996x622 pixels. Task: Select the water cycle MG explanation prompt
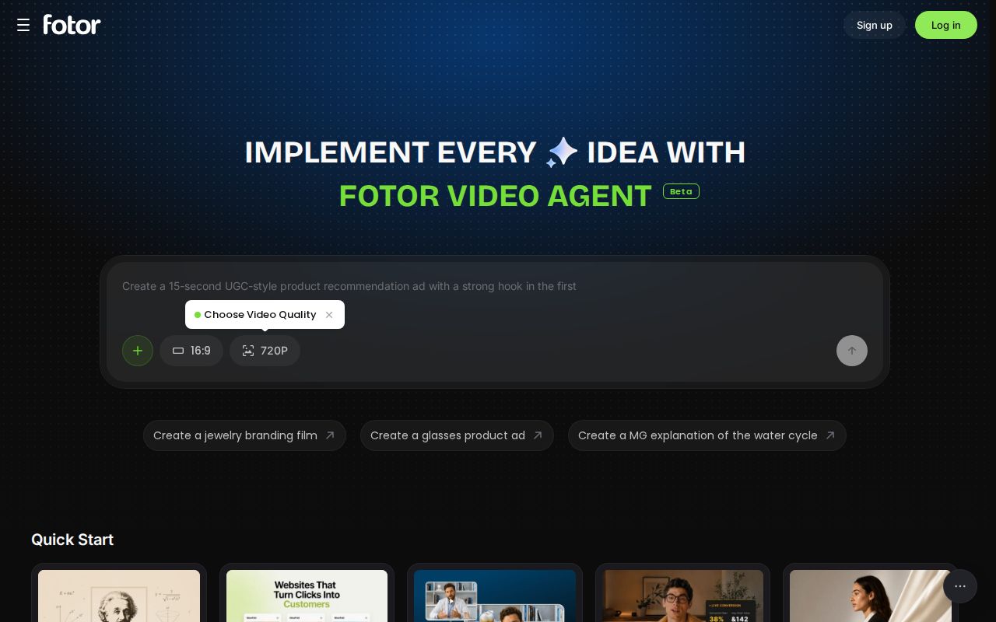click(707, 435)
